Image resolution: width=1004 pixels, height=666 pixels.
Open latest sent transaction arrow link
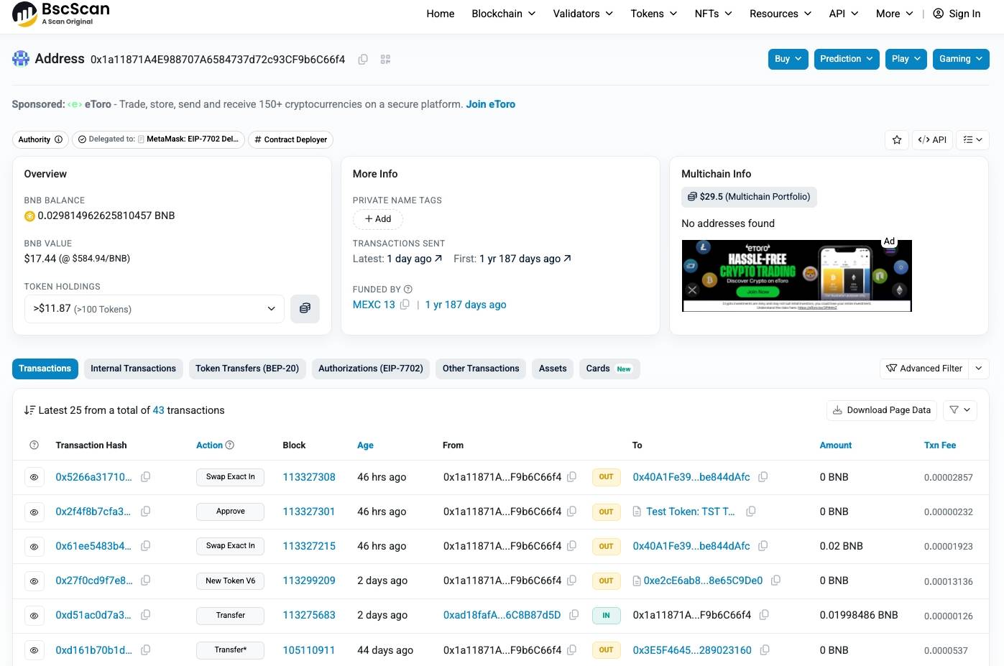click(x=438, y=258)
